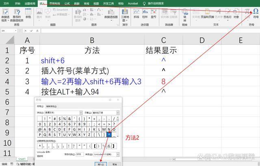Open the subset (子集) dropdown in Symbol dialog
Image resolution: width=260 pixels, height=166 pixels.
[x=118, y=113]
